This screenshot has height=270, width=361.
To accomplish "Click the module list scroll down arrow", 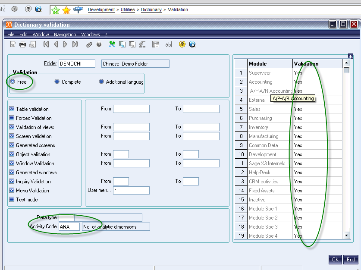I will click(346, 235).
